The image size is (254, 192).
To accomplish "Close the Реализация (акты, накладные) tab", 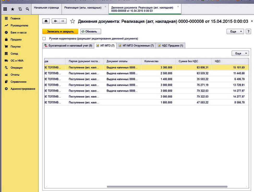I will coord(105,6).
